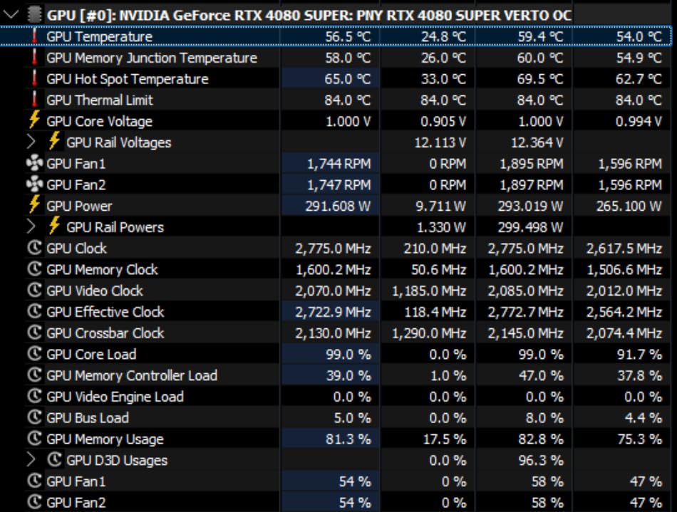The height and width of the screenshot is (512, 677).
Task: Click the GPU Video Engine Load label
Action: pos(115,397)
